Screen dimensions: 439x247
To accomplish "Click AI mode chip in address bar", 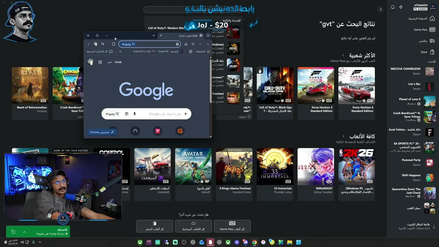I will pos(128,44).
